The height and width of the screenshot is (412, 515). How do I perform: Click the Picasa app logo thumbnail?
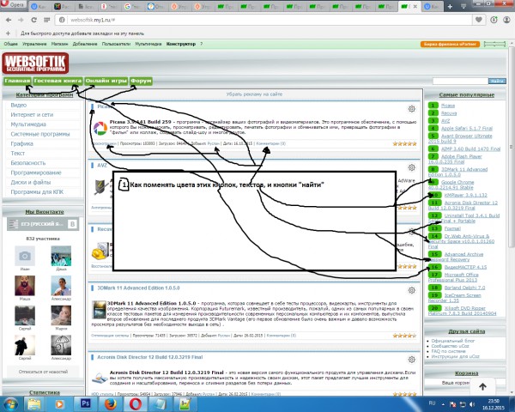click(100, 128)
